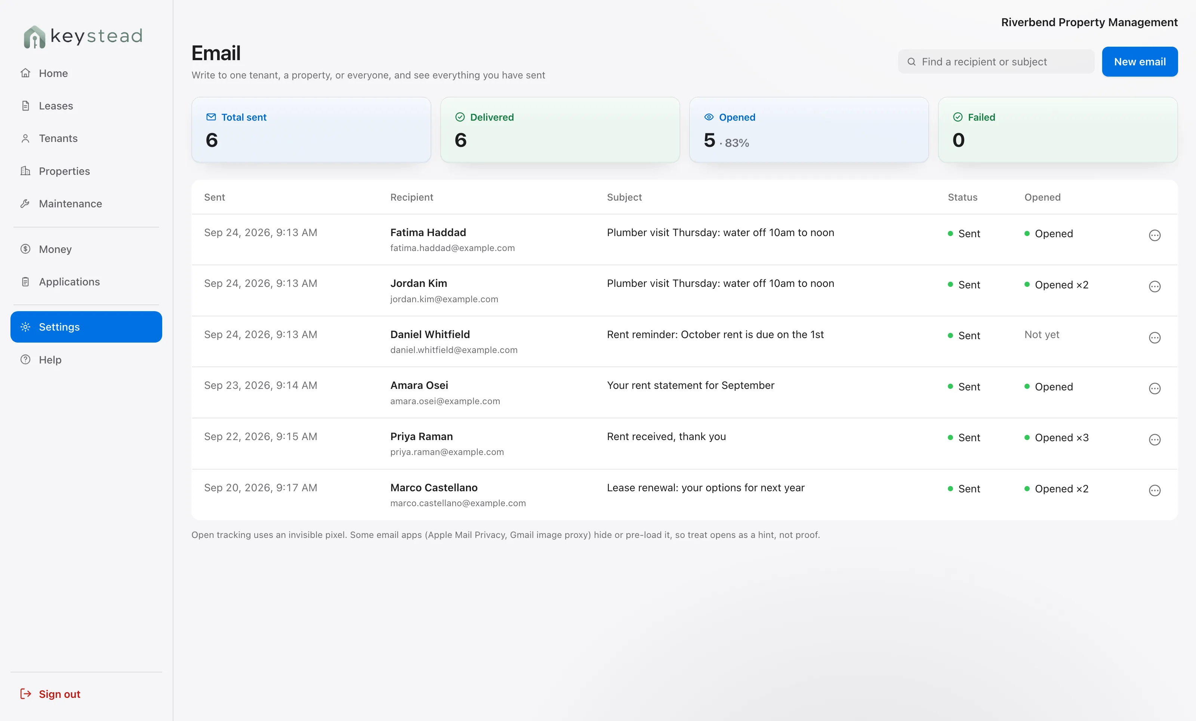This screenshot has height=721, width=1196.
Task: Click the New email button
Action: tap(1140, 62)
